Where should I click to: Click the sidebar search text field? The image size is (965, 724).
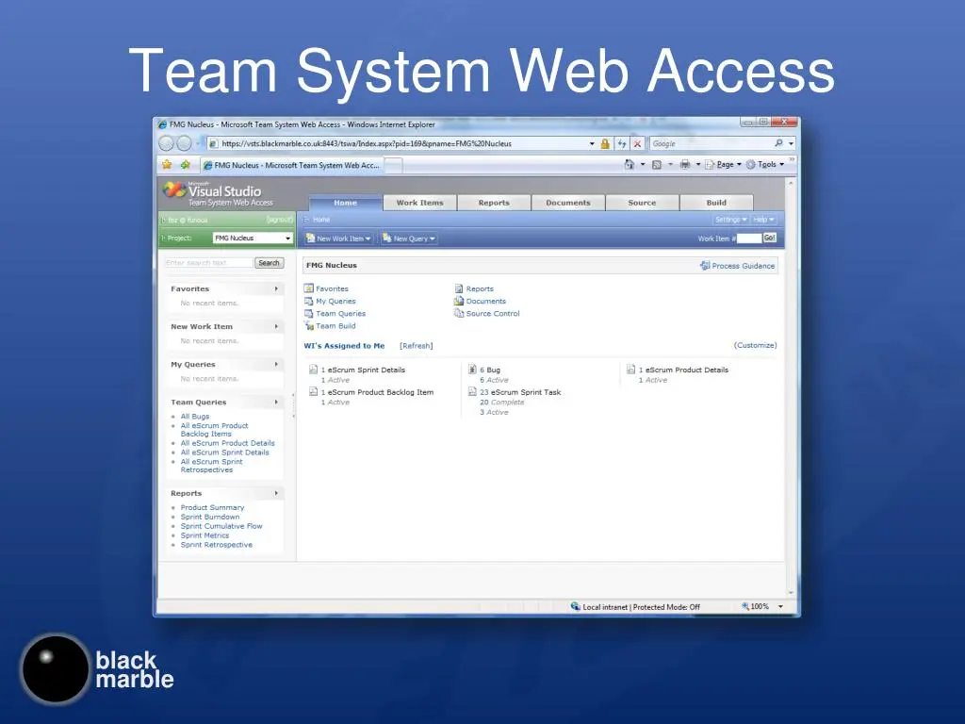pyautogui.click(x=208, y=263)
